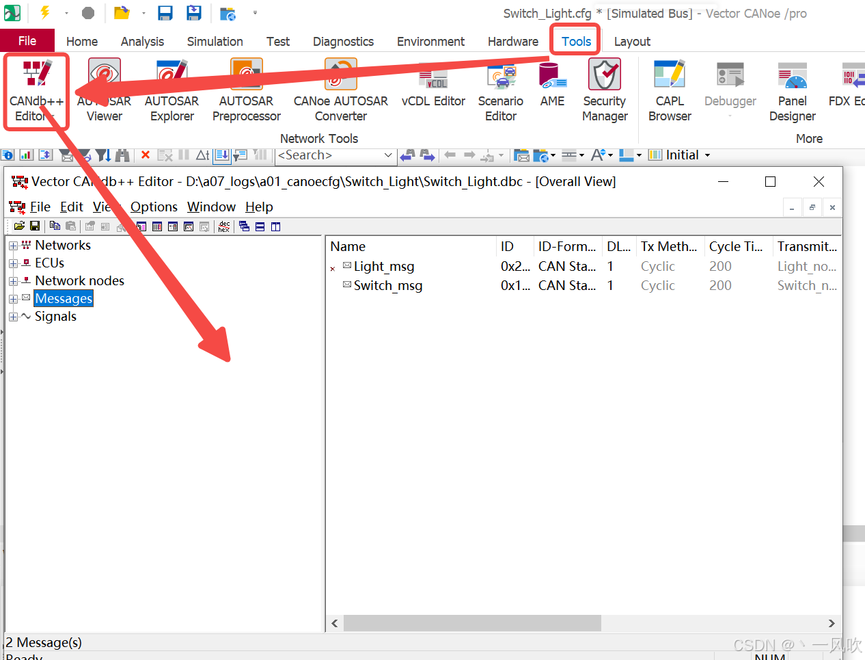Screen dimensions: 865x660
Task: Open Panel Designer
Action: [x=793, y=91]
